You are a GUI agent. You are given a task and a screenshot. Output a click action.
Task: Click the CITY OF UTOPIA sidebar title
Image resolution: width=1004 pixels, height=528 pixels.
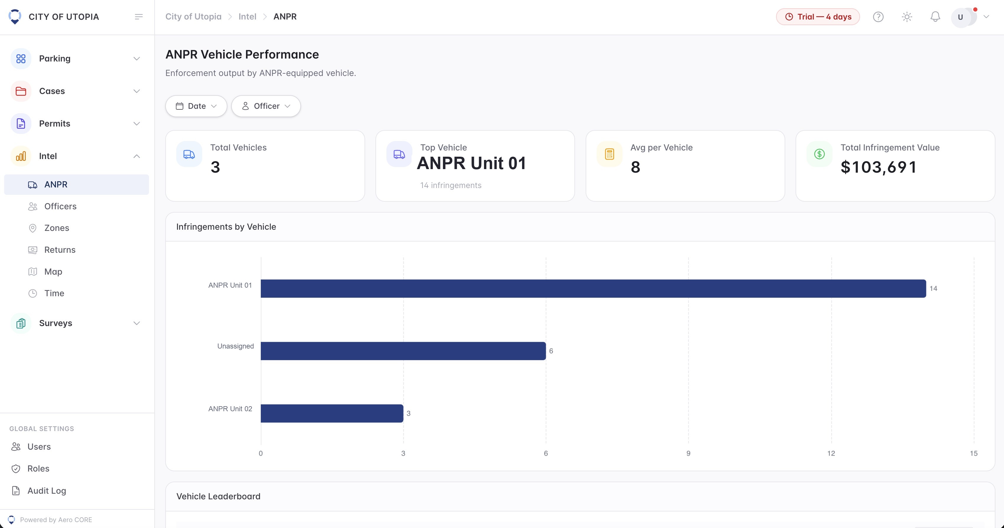click(x=64, y=17)
